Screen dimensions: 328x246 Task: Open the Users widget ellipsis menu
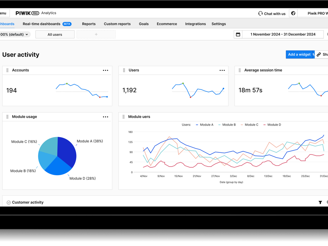point(222,70)
